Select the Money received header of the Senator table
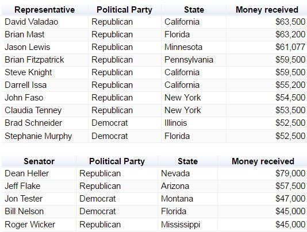 point(263,161)
